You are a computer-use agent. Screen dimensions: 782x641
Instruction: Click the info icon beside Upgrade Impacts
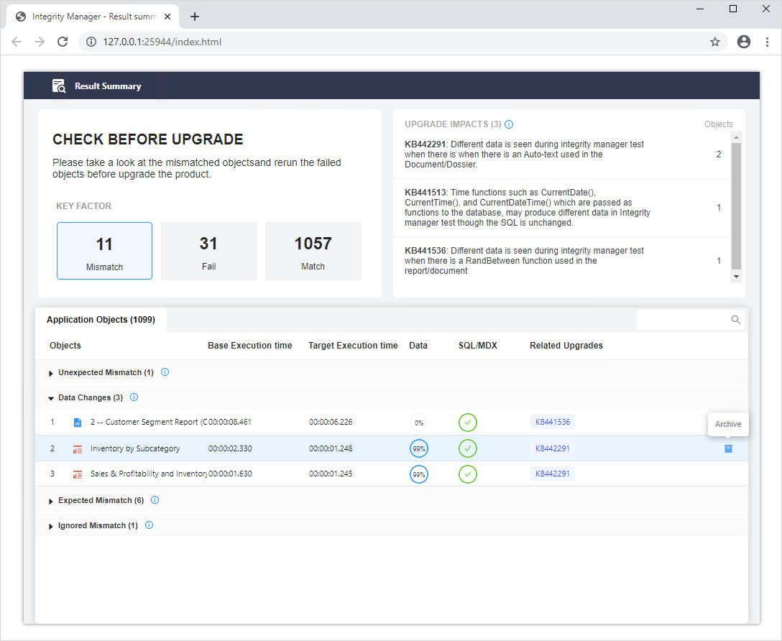point(509,124)
